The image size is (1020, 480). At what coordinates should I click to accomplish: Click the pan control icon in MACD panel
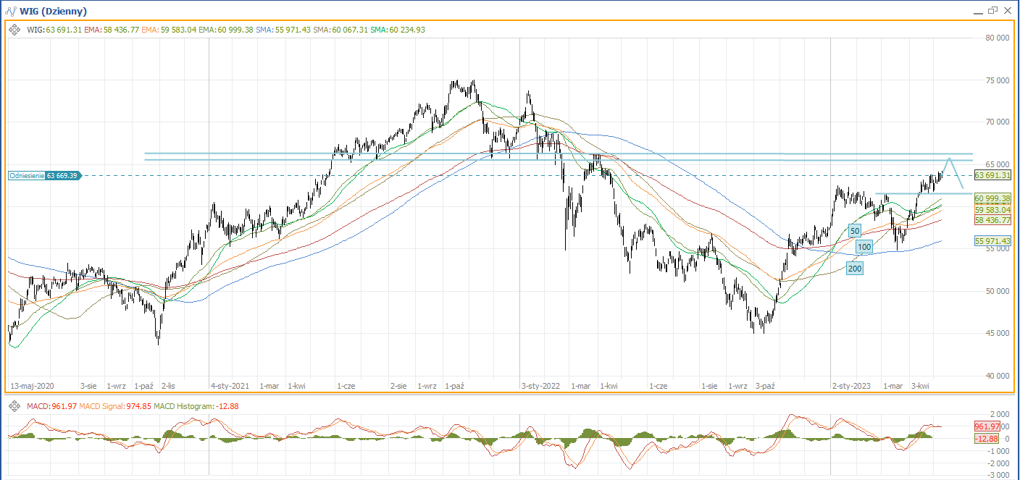point(14,407)
